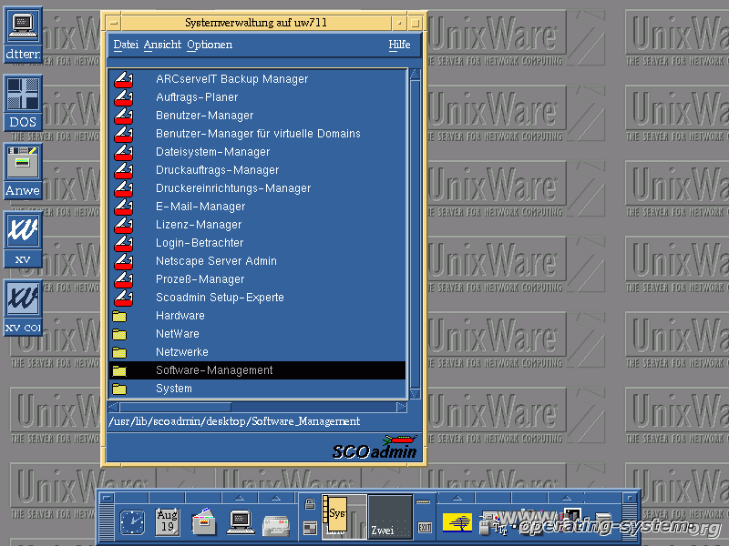
Task: Click the NetWare folder icon
Action: pos(119,334)
